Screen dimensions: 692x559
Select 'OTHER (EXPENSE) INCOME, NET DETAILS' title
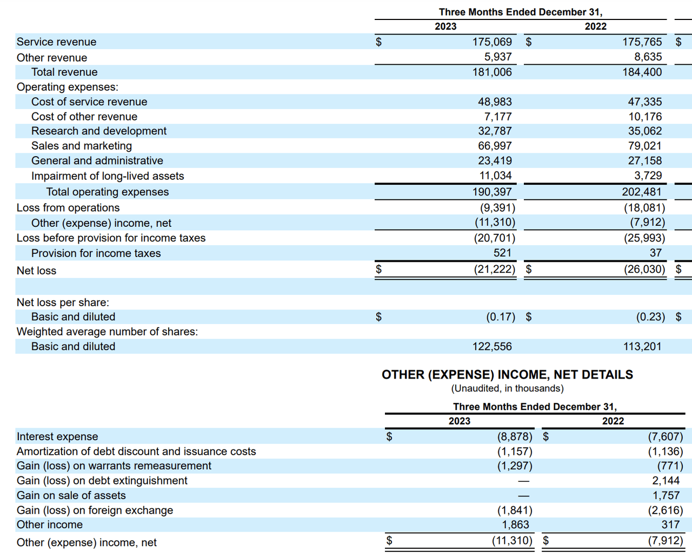click(x=507, y=374)
